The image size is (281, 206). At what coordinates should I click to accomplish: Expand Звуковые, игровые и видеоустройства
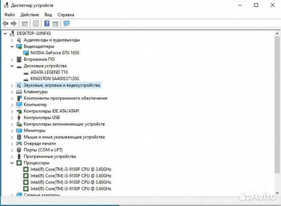click(12, 85)
